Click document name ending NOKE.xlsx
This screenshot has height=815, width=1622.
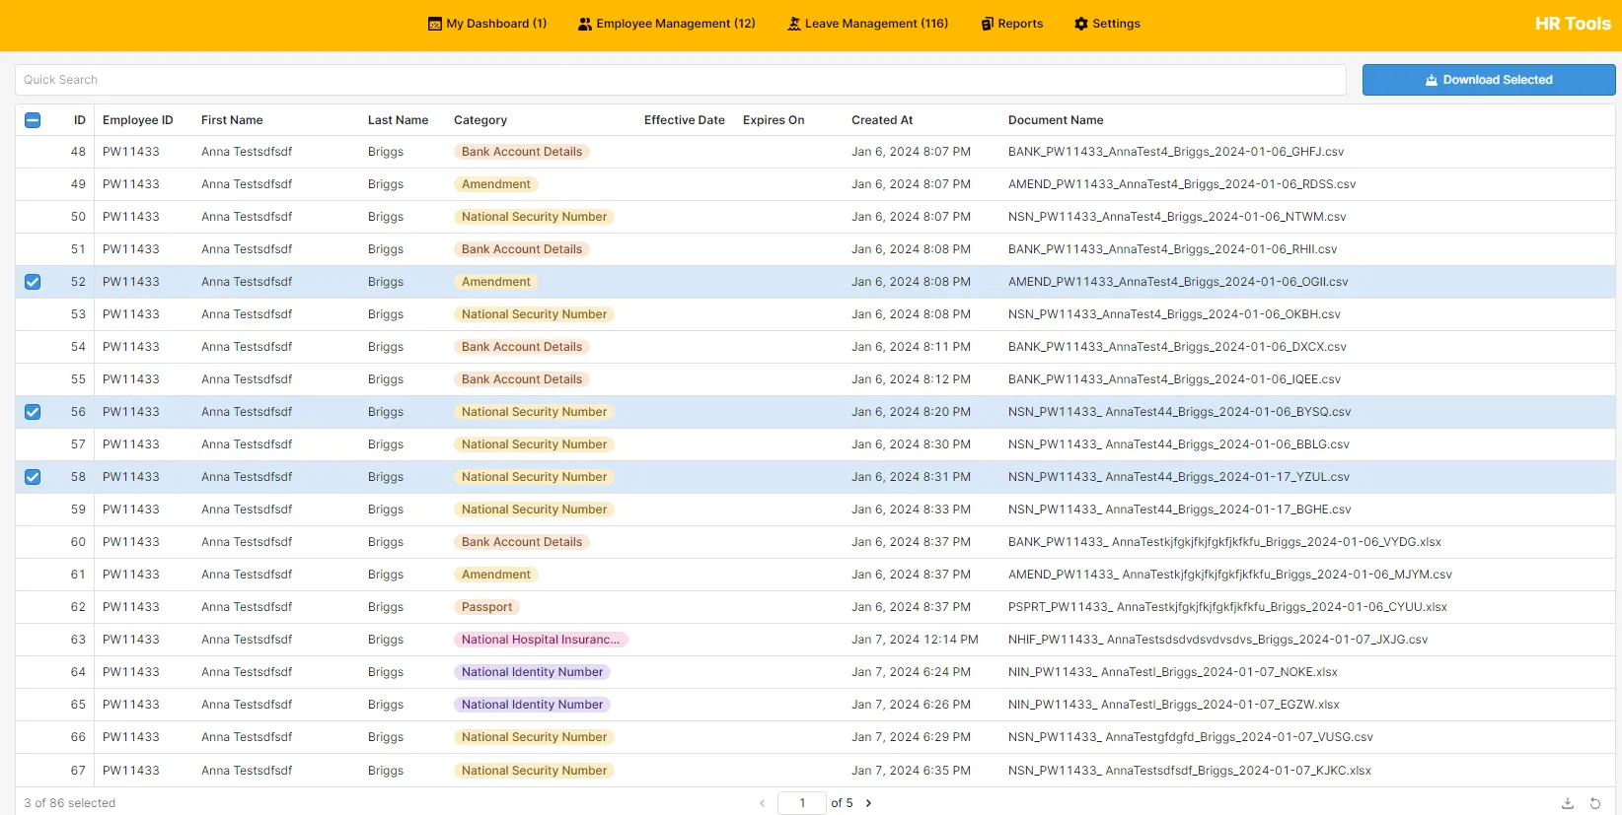pyautogui.click(x=1173, y=672)
